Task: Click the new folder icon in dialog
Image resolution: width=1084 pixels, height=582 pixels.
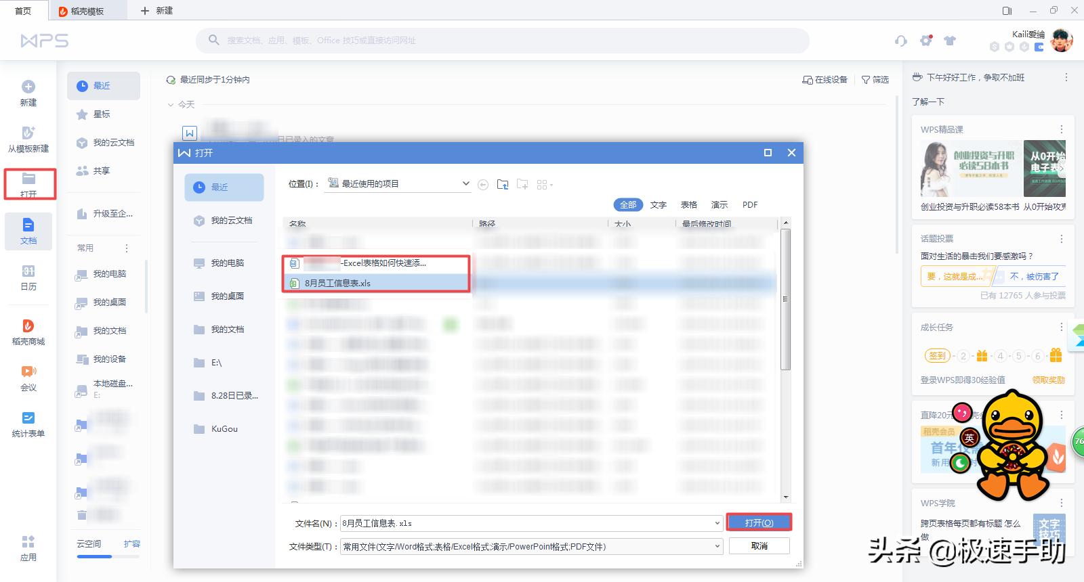Action: 522,185
